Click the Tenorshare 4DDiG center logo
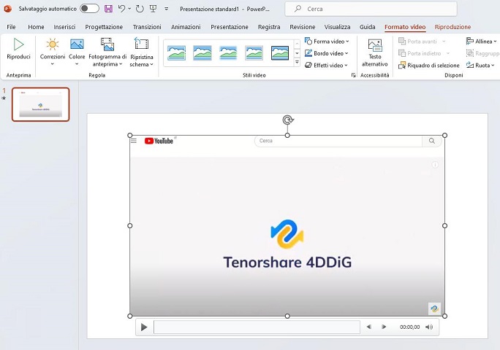Image resolution: width=500 pixels, height=350 pixels. click(x=287, y=234)
